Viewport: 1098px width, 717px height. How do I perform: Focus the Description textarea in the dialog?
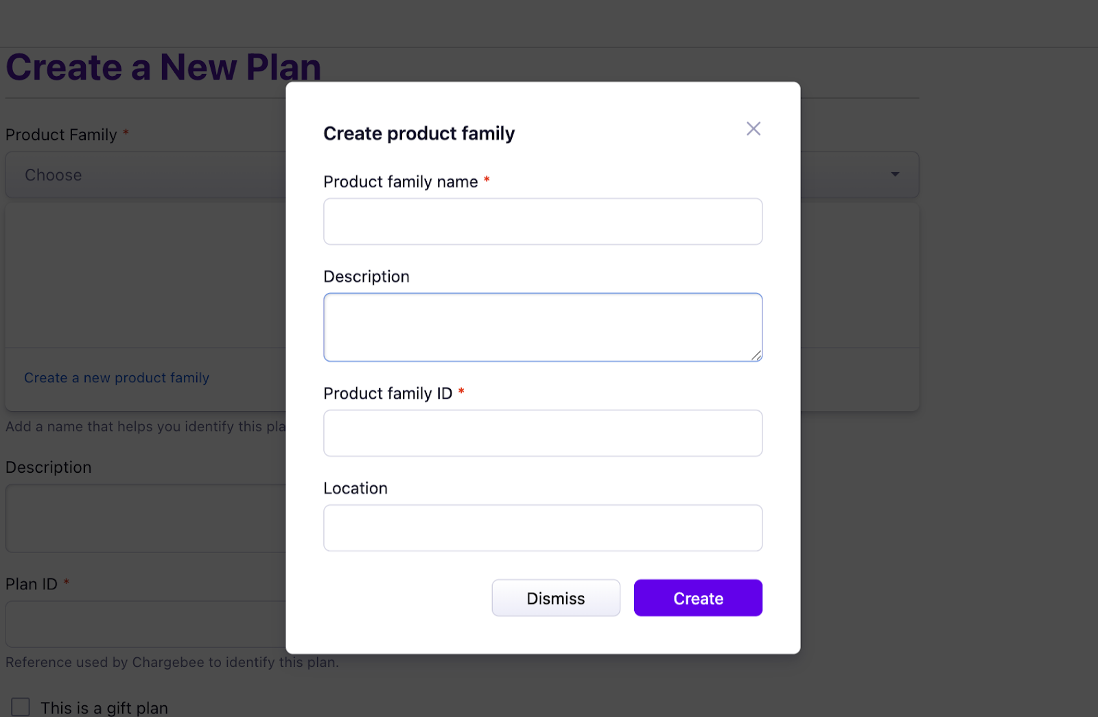(x=542, y=327)
